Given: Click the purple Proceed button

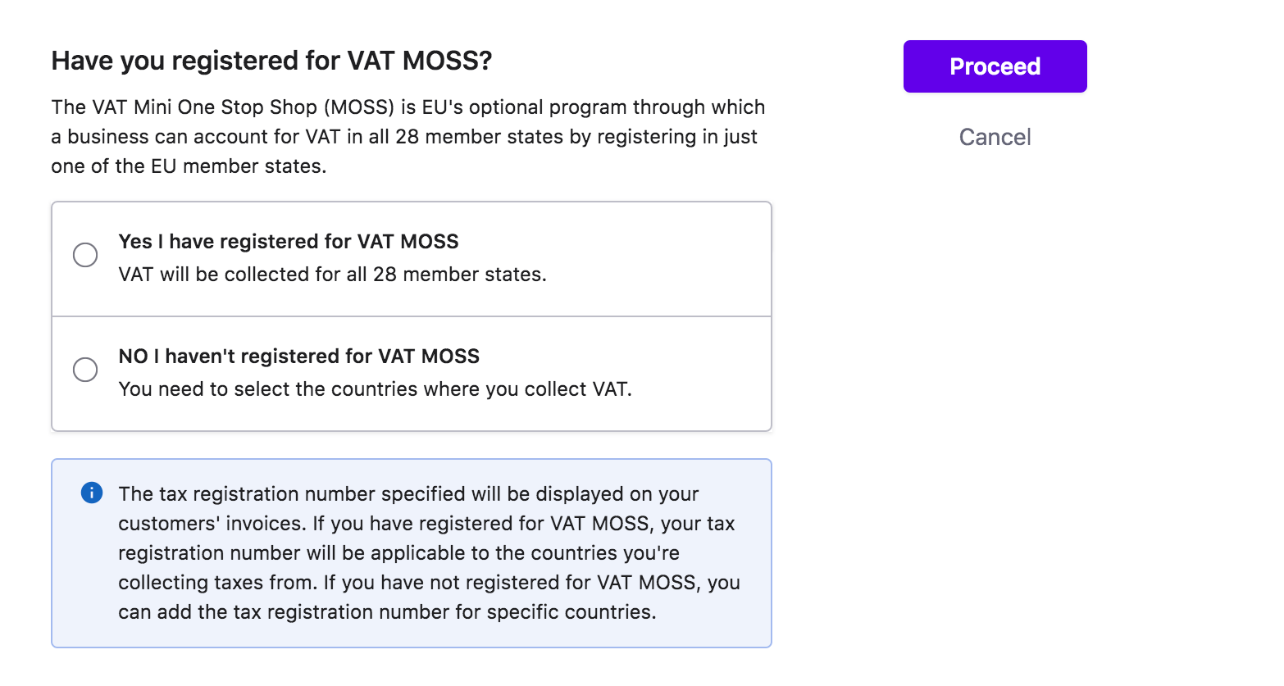Looking at the screenshot, I should click(995, 66).
